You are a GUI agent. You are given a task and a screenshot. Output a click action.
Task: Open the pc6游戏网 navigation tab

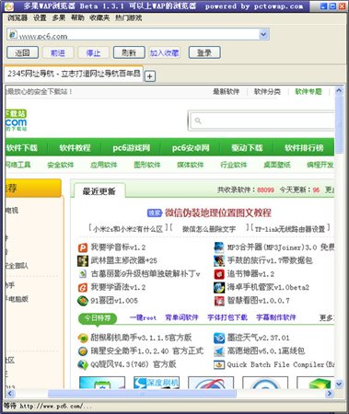(132, 148)
